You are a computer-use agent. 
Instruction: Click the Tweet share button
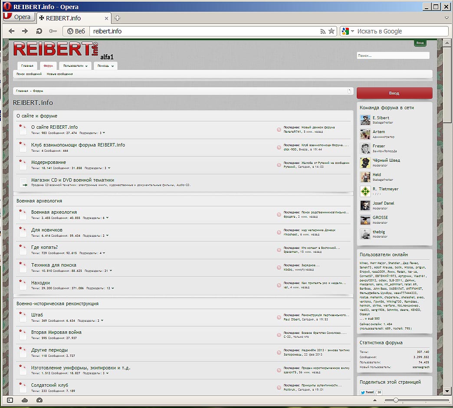(367, 392)
